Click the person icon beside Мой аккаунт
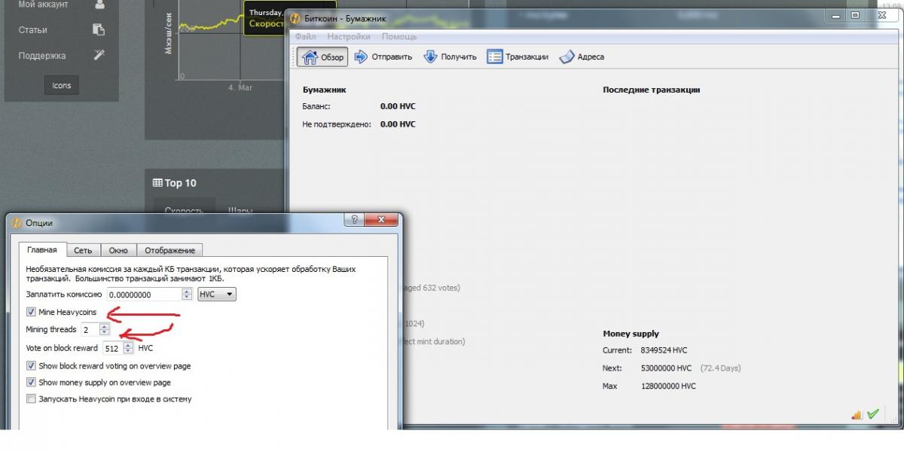 (x=99, y=5)
